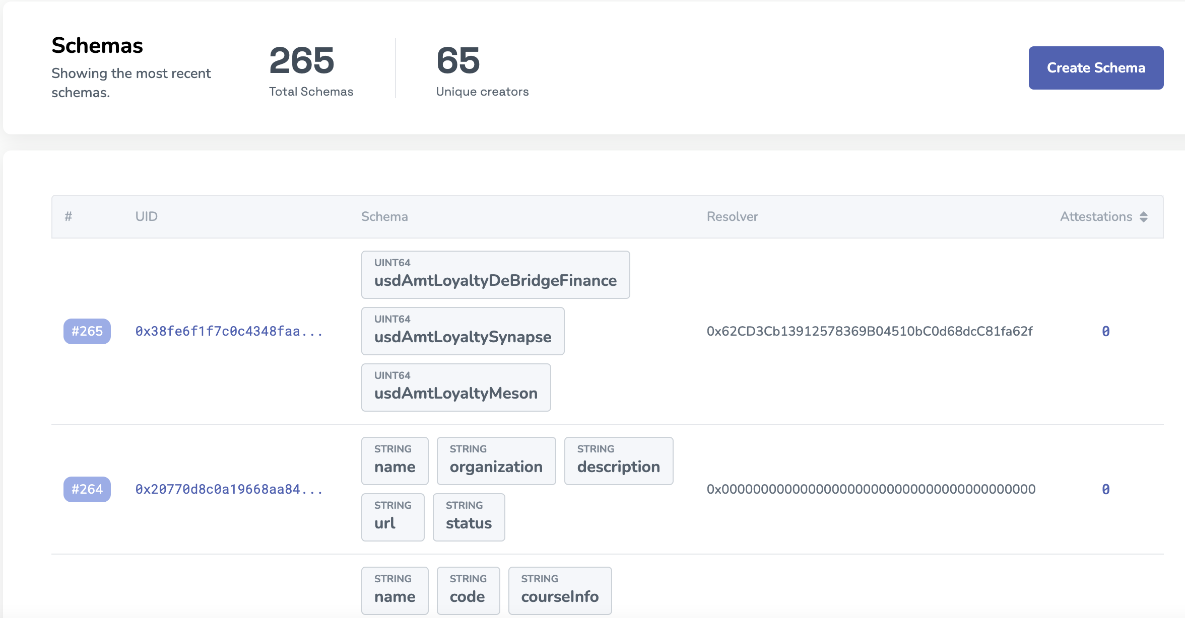The width and height of the screenshot is (1185, 618).
Task: Click the status string field chip
Action: click(468, 517)
